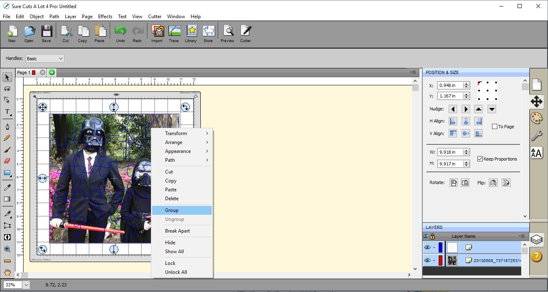This screenshot has width=548, height=292.
Task: Choose Unlock All from context menu
Action: 182,272
